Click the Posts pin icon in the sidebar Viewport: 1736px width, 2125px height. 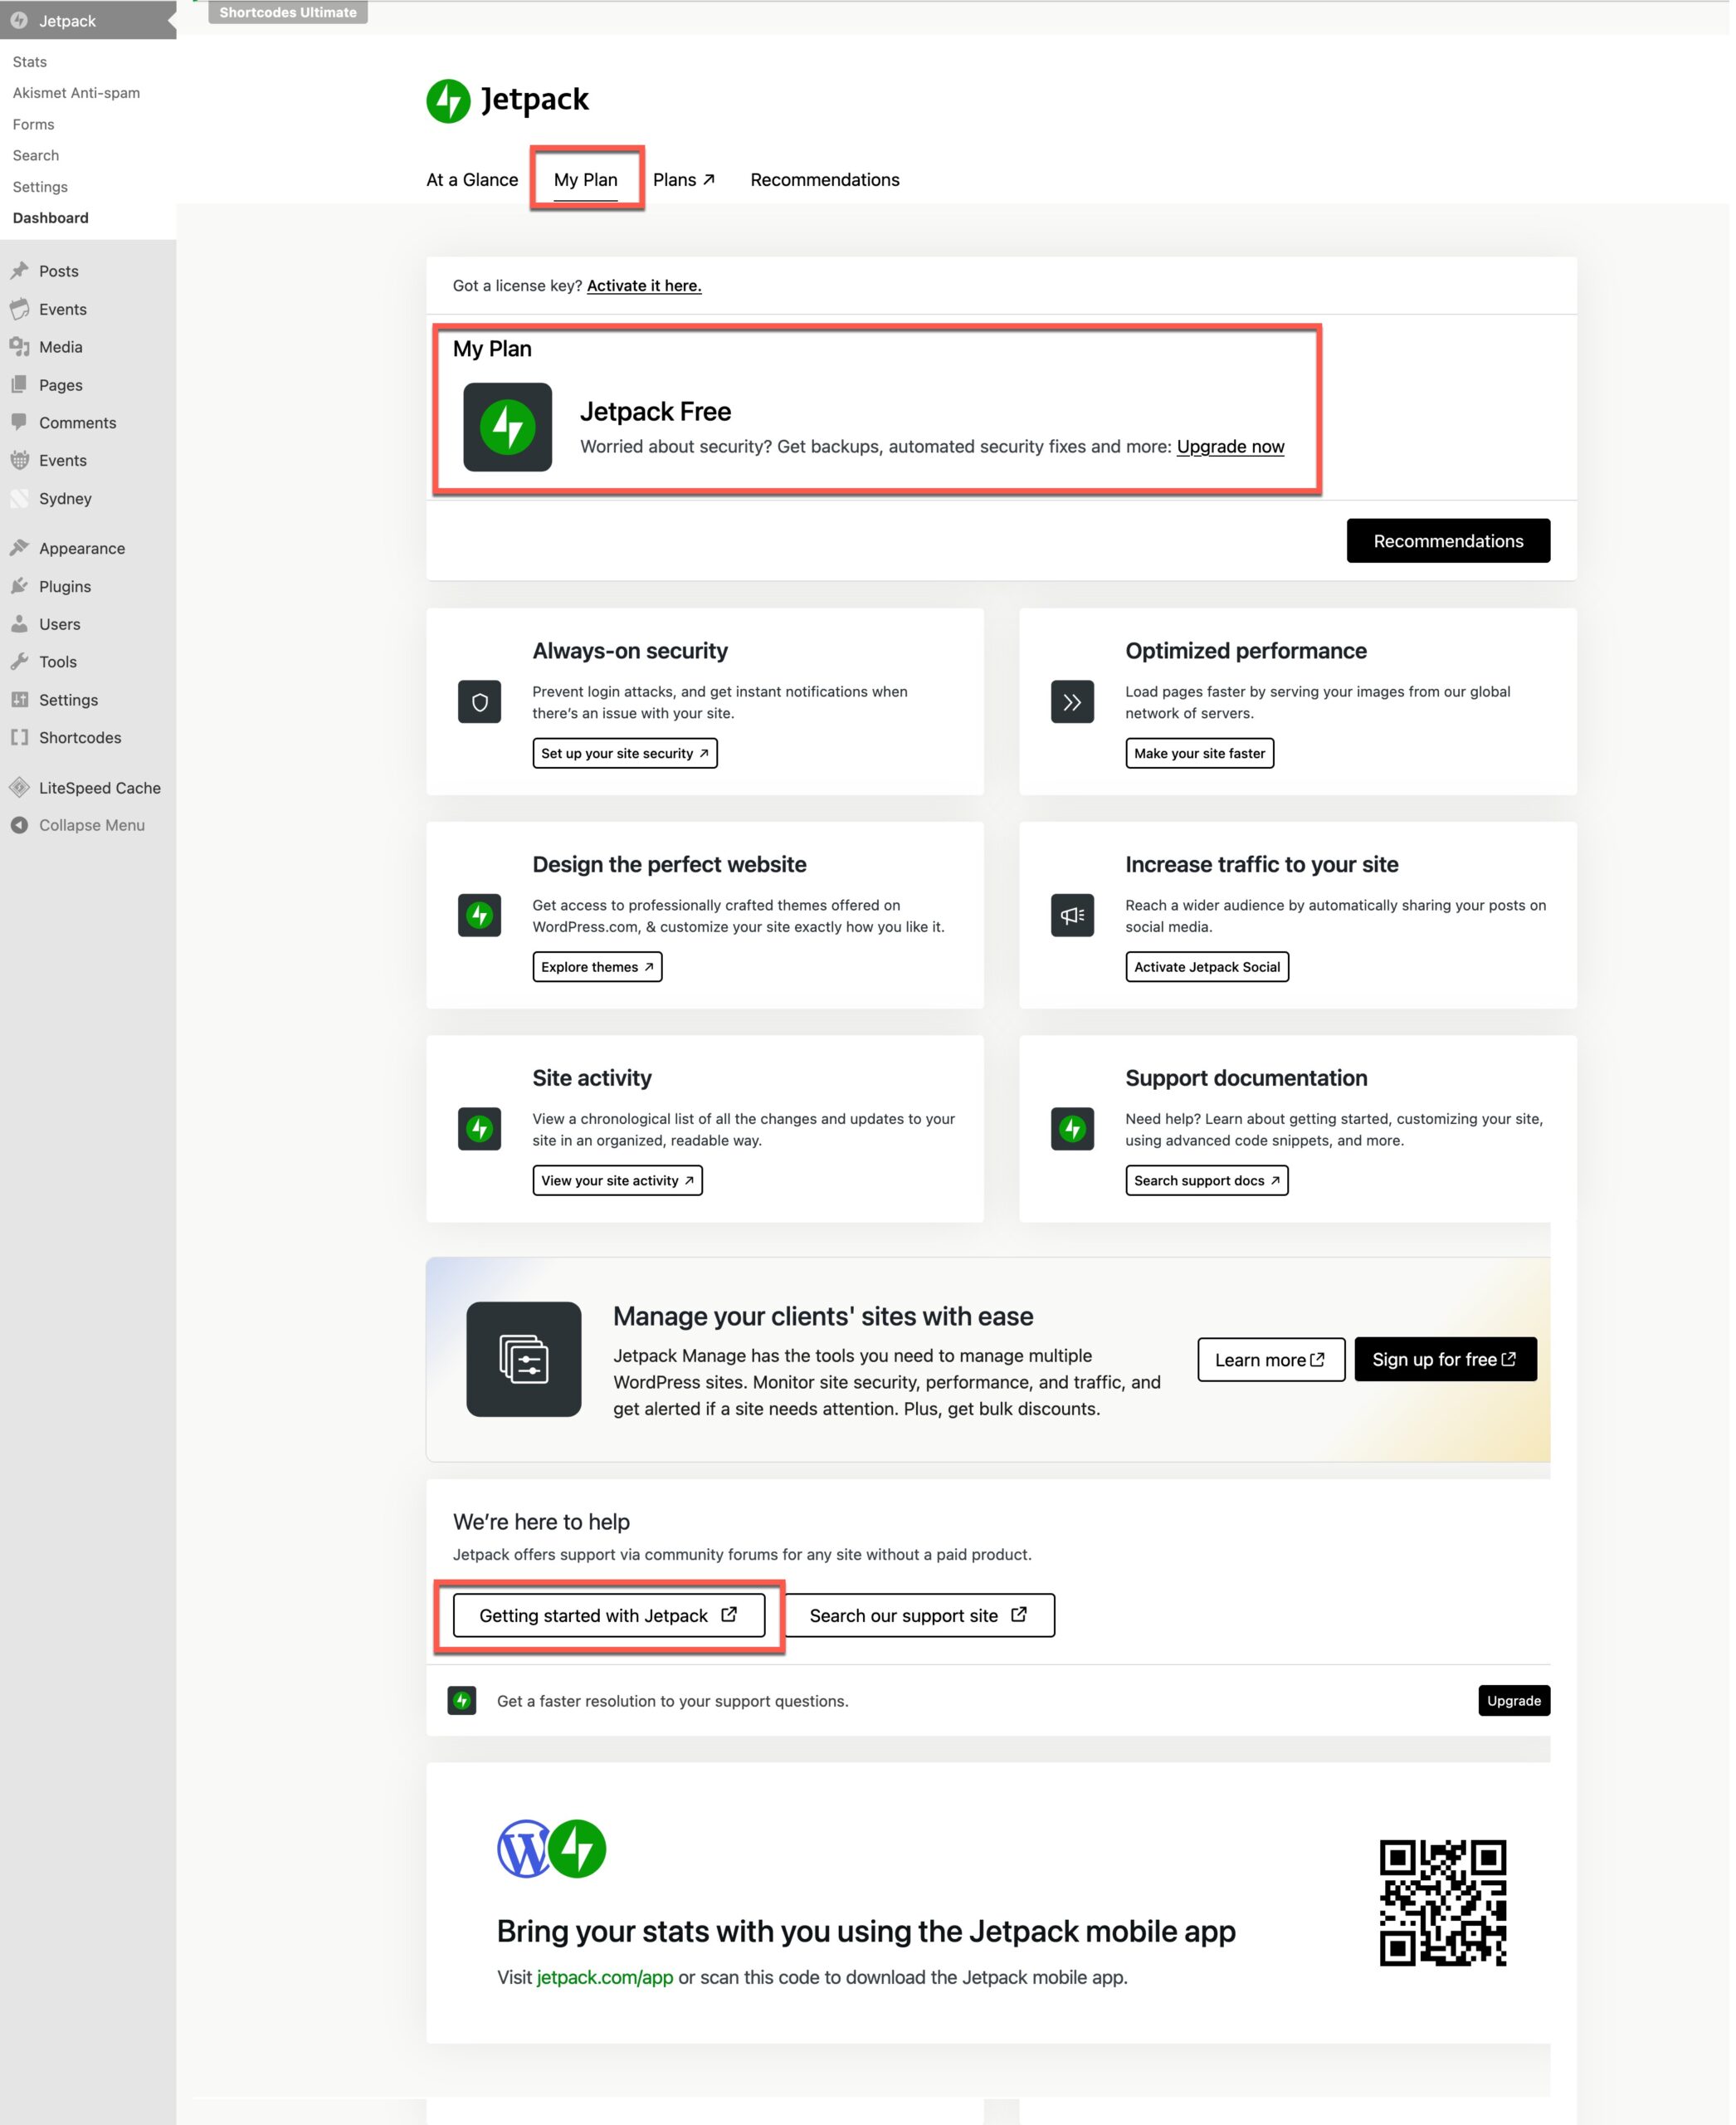(20, 271)
